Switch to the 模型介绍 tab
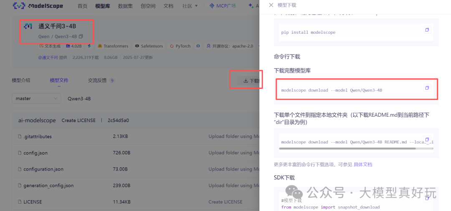The width and height of the screenshot is (451, 211). tap(21, 80)
